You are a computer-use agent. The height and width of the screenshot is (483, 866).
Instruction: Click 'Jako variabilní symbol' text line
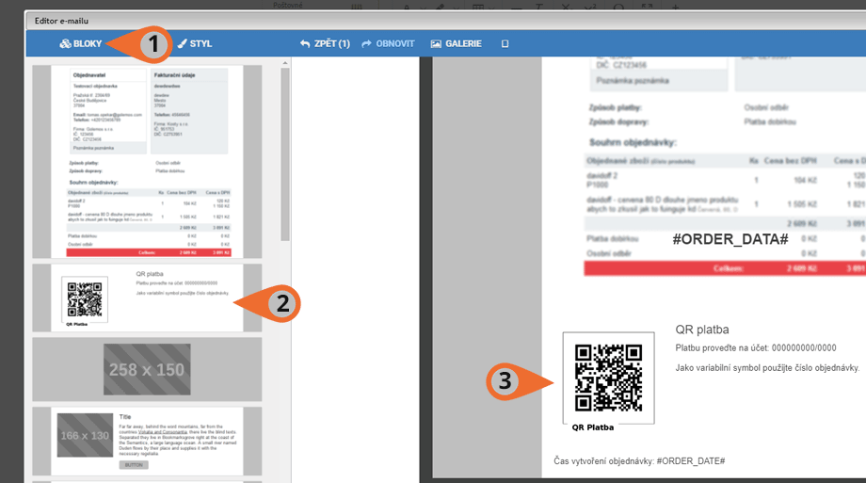[x=767, y=368]
